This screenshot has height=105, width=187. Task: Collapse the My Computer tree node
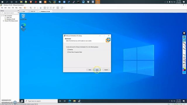click(x=2, y=15)
